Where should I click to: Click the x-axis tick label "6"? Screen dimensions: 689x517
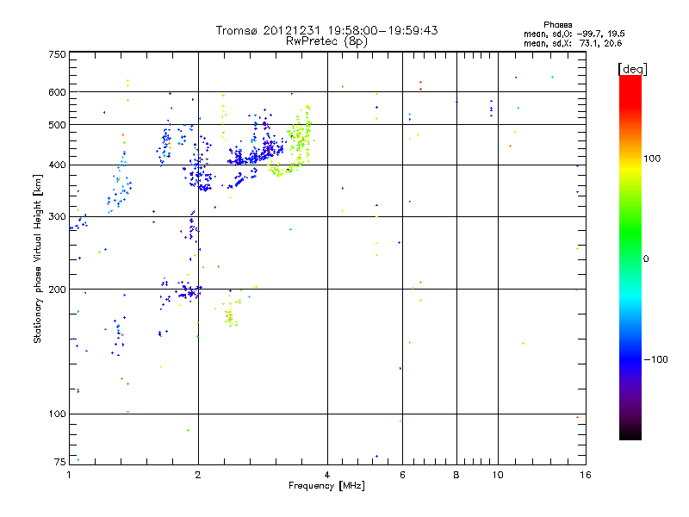pyautogui.click(x=402, y=475)
